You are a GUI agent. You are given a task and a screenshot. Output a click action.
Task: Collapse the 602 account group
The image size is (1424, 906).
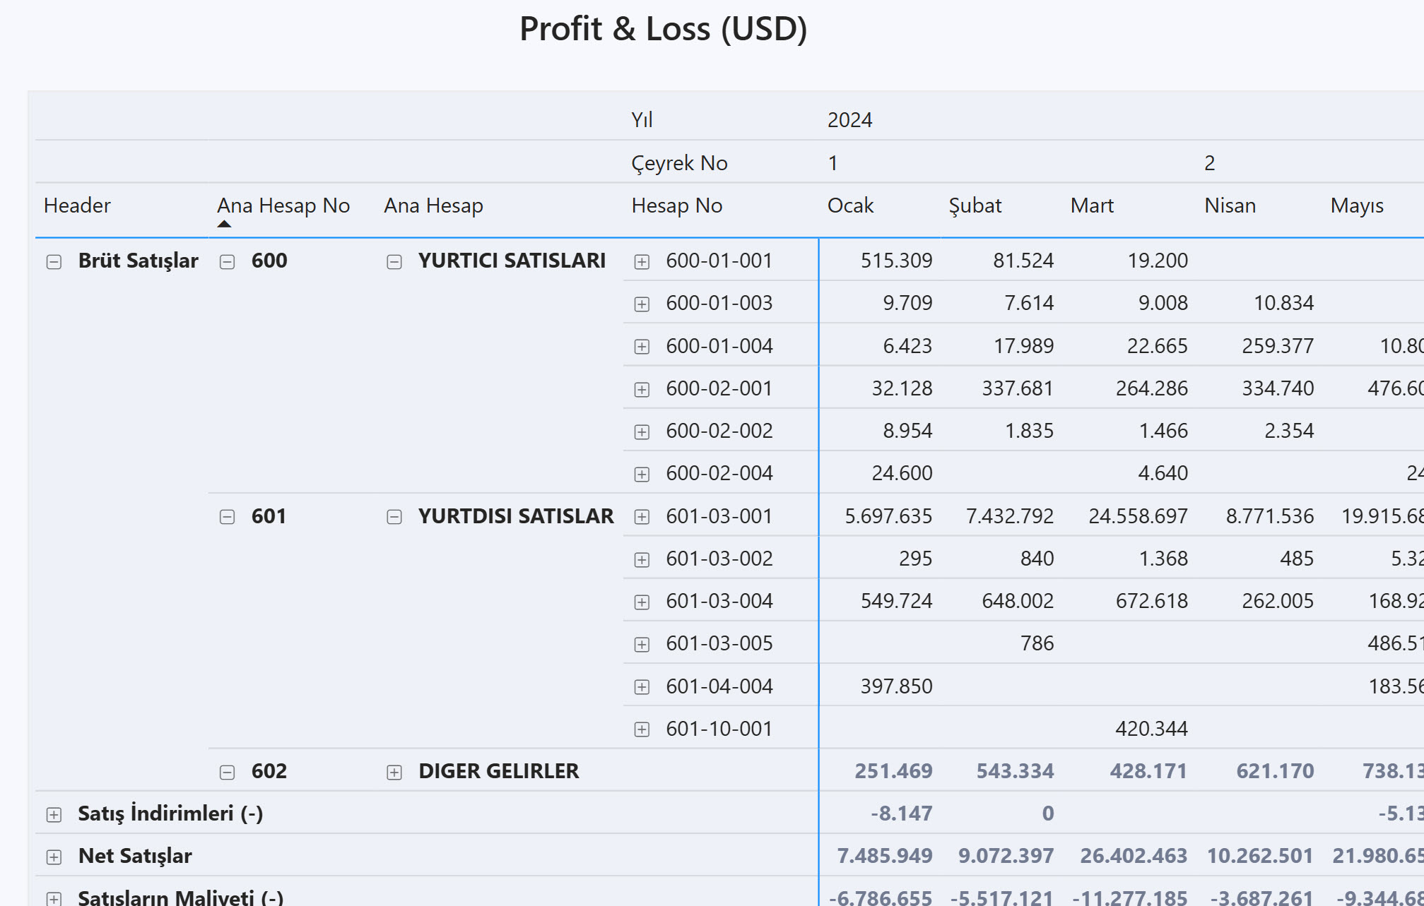pyautogui.click(x=227, y=773)
